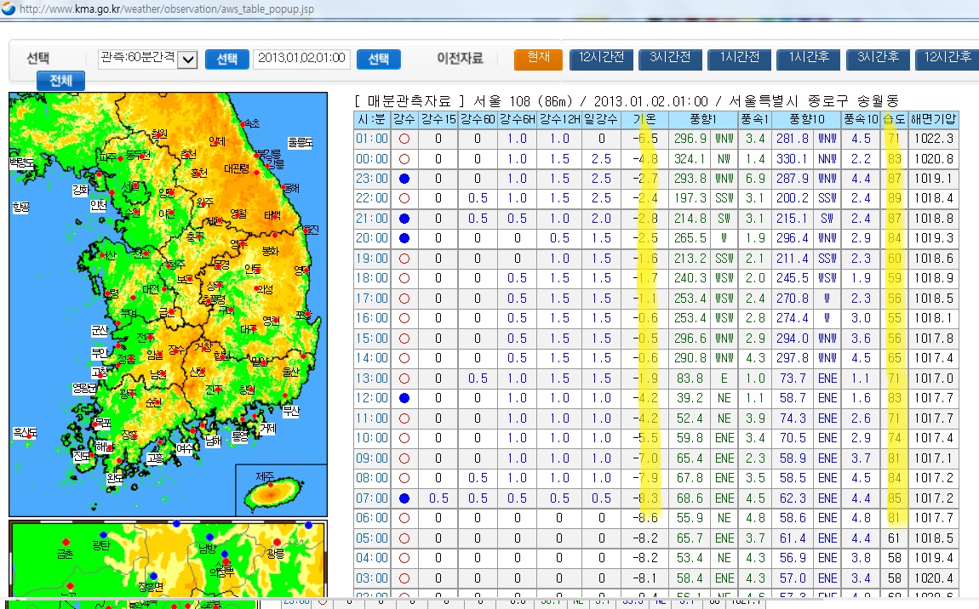Click the 광탄 blue station marker
This screenshot has width=979, height=609.
pyautogui.click(x=103, y=535)
